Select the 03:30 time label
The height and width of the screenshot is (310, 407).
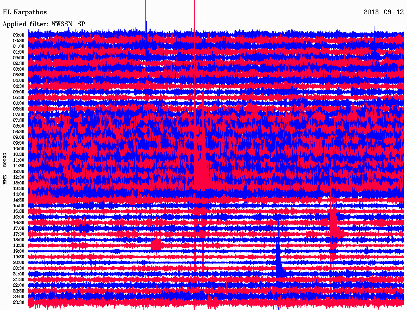pos(19,75)
